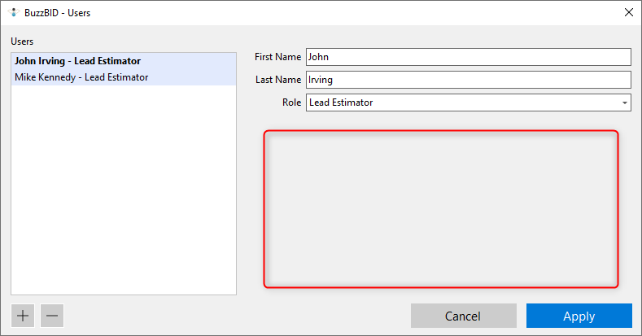
Task: Apply the user changes
Action: 579,316
